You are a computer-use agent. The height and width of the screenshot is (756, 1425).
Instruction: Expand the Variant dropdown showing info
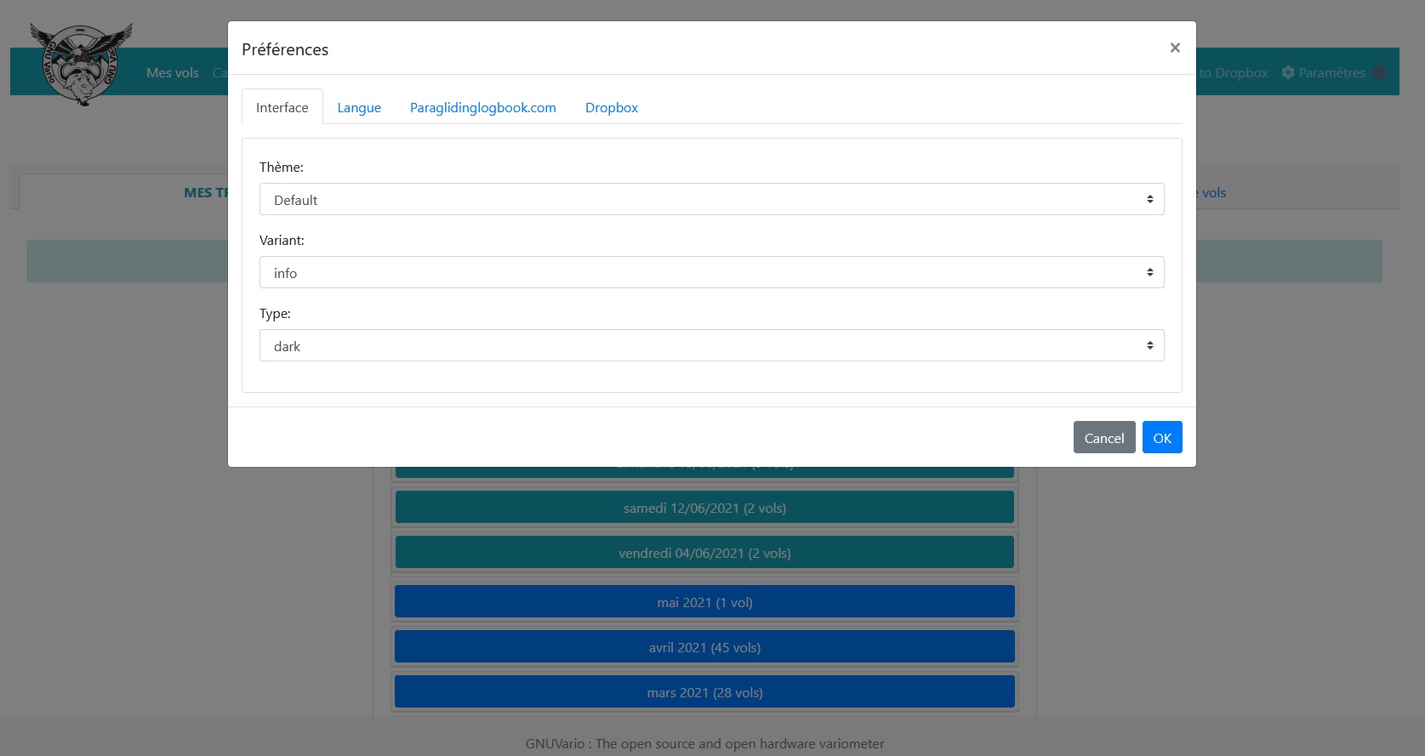click(711, 272)
